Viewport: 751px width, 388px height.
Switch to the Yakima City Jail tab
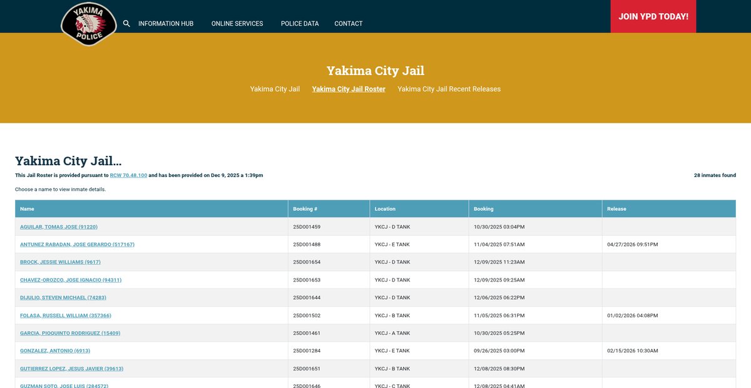[x=275, y=89]
